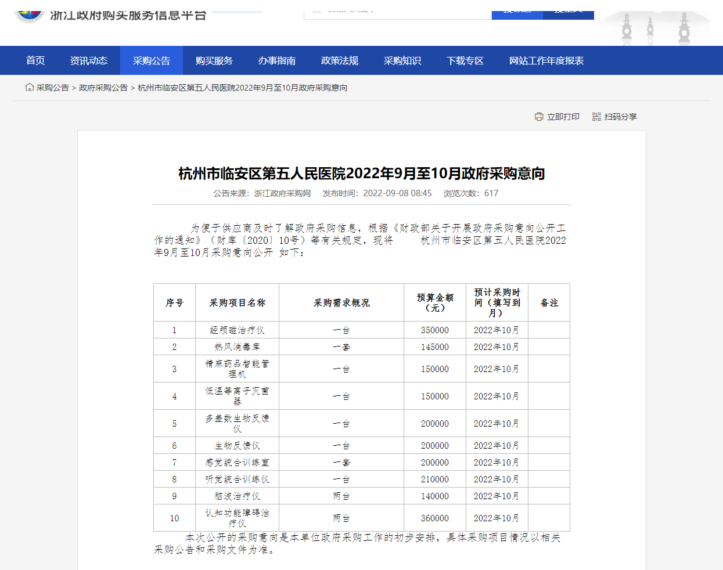Click the 序号 column header
This screenshot has width=723, height=570.
[x=175, y=302]
